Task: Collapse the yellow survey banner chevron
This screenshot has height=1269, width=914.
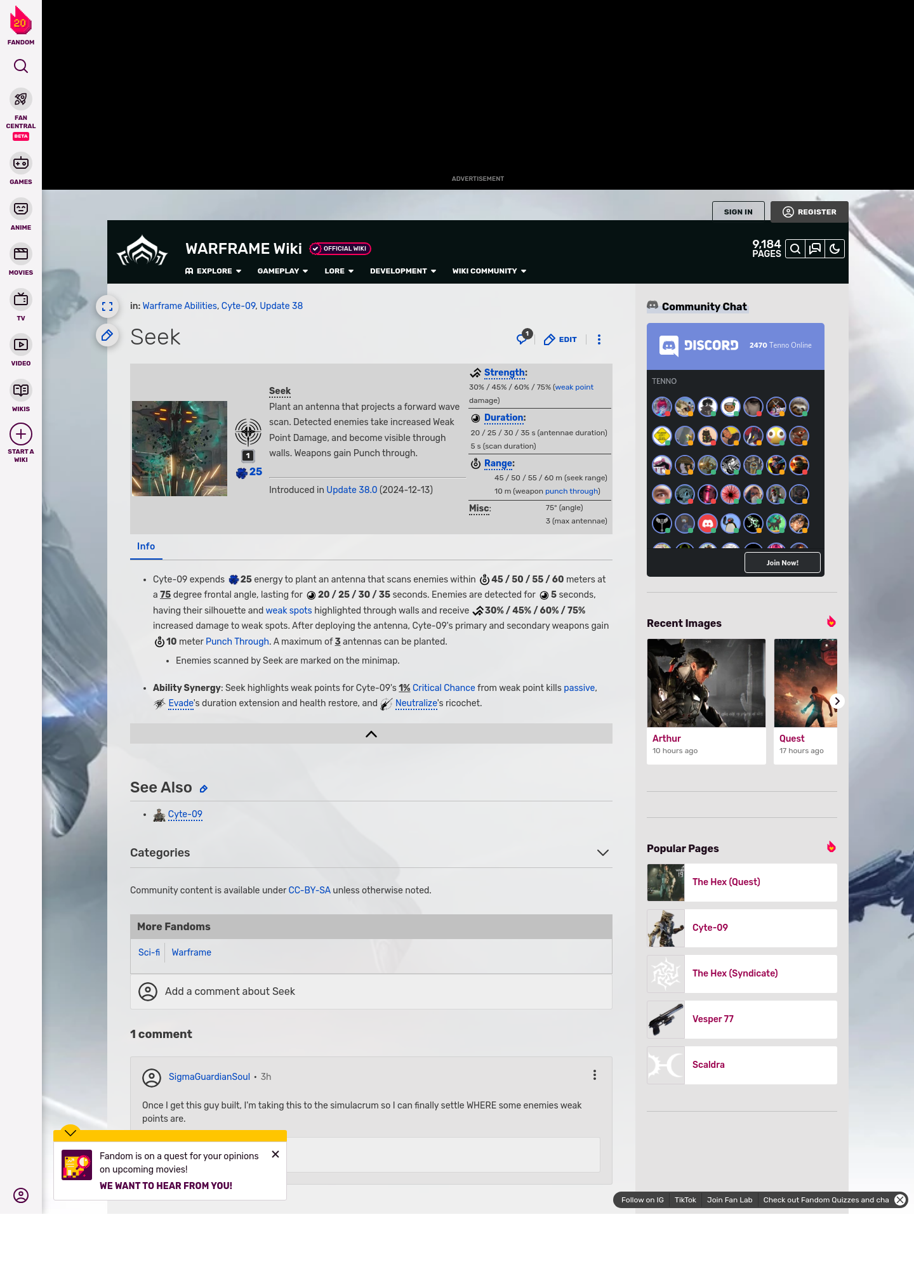Action: click(x=70, y=1133)
